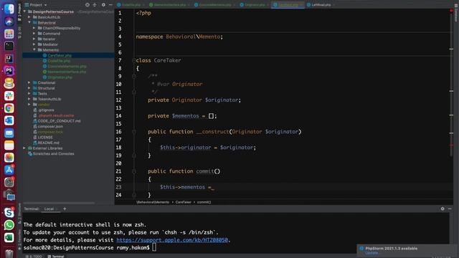Click the expand/collapse all icon in Project panel

coord(95,5)
